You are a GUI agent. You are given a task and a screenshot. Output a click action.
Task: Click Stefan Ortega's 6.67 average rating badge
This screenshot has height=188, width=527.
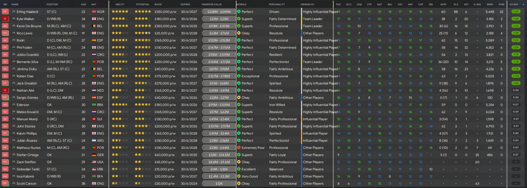point(515,155)
